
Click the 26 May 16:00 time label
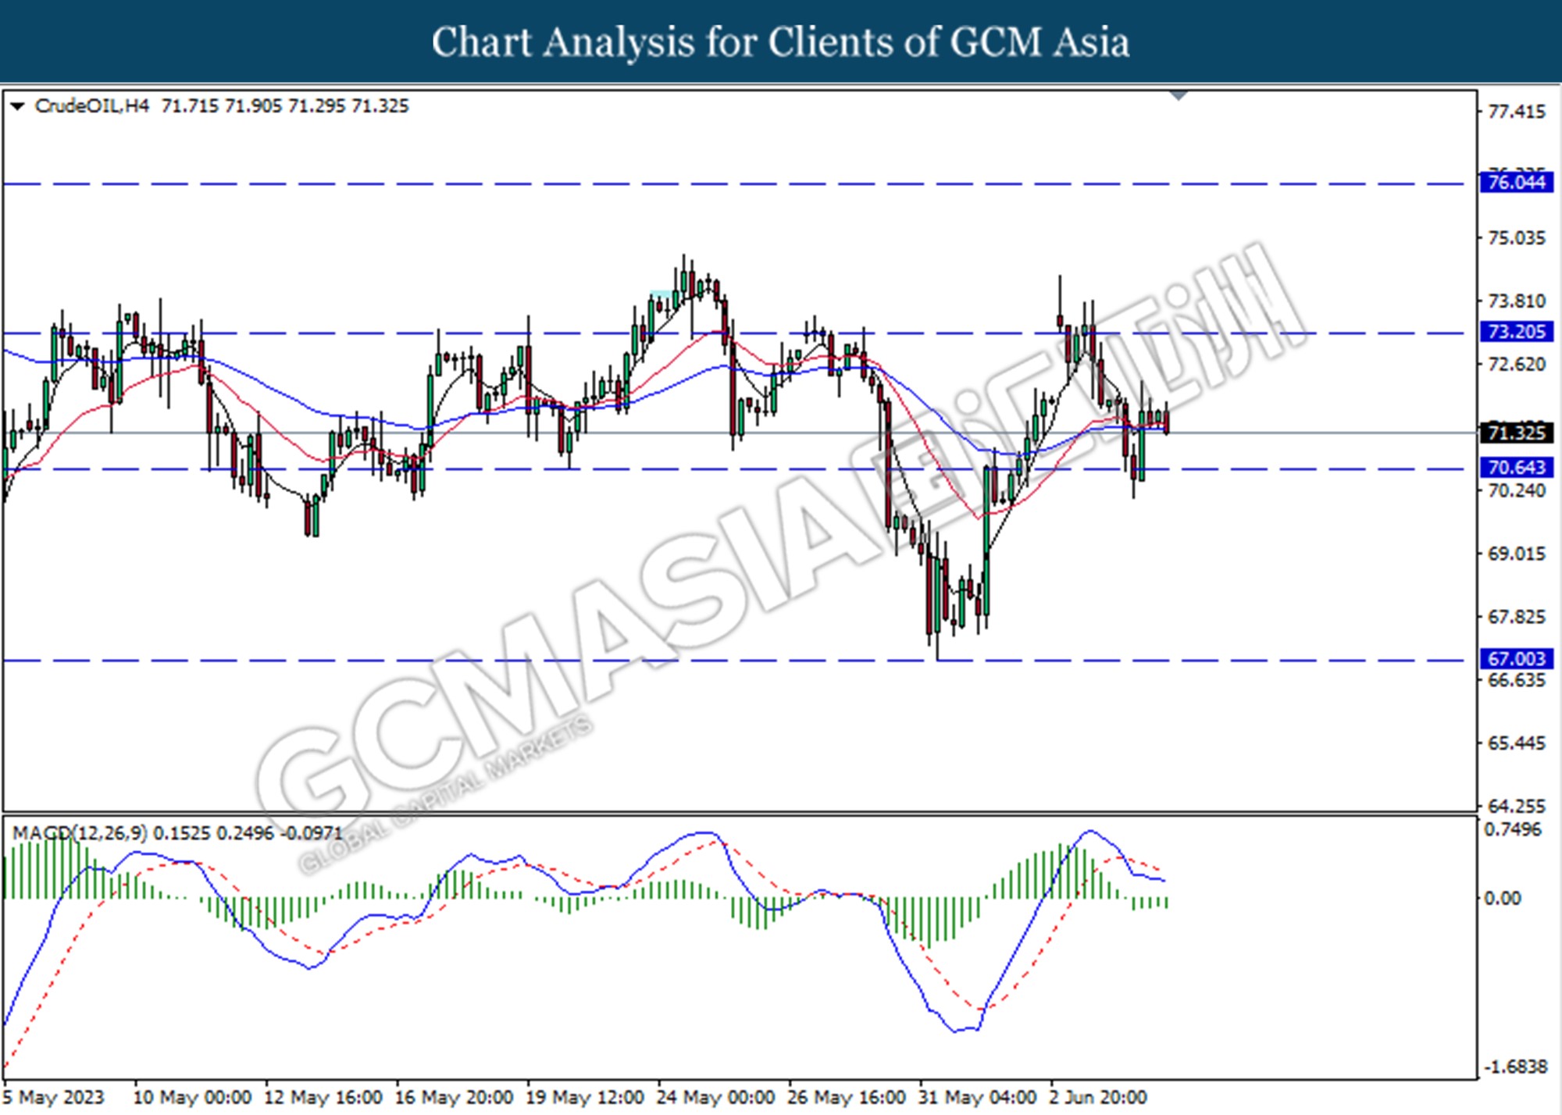(x=847, y=1097)
